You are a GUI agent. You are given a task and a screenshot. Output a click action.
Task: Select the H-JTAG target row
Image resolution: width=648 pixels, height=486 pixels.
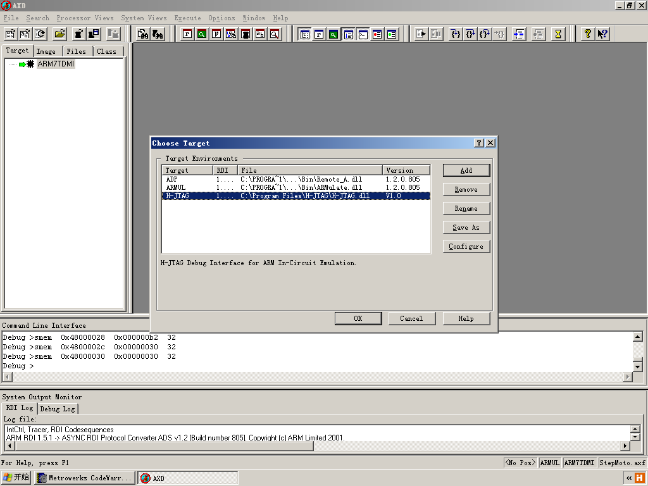click(296, 196)
